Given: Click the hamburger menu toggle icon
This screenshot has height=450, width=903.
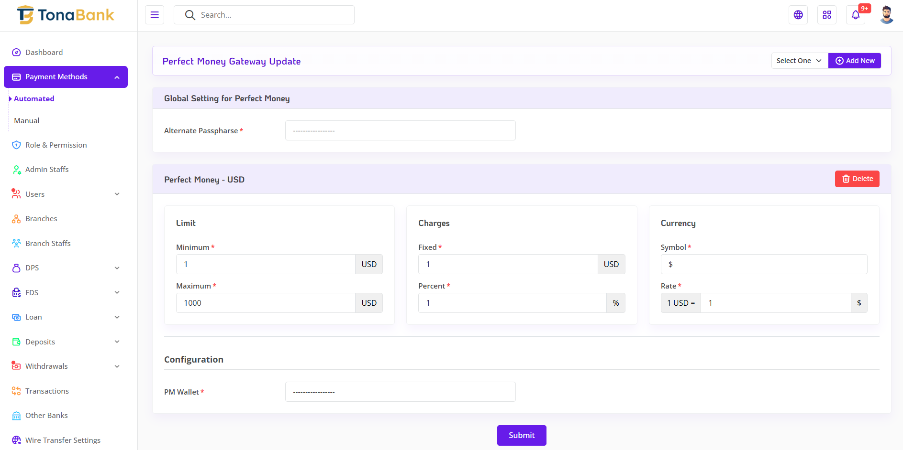Looking at the screenshot, I should [155, 15].
